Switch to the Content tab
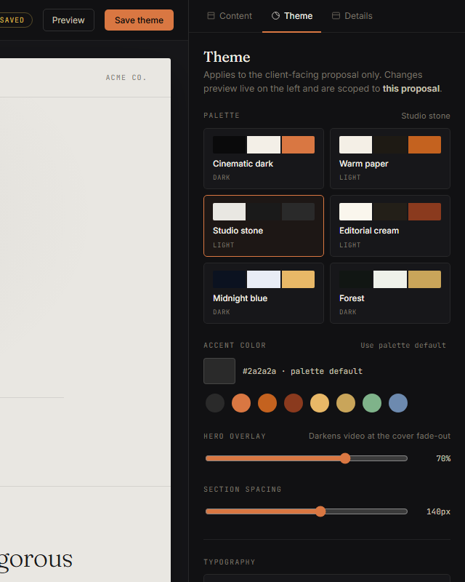465x582 pixels. pos(230,16)
